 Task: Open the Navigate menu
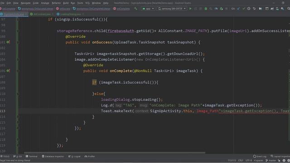(25, 3)
